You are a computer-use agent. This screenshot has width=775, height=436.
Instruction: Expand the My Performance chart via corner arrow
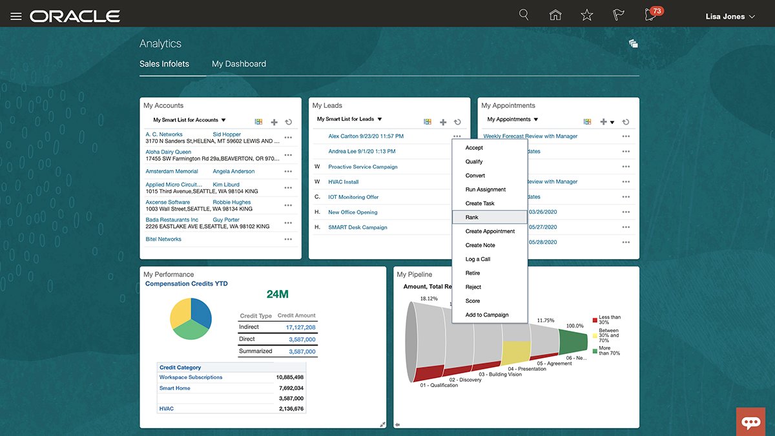pyautogui.click(x=382, y=424)
